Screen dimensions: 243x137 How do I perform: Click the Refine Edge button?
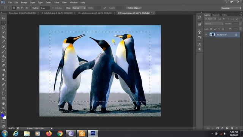coord(134,8)
